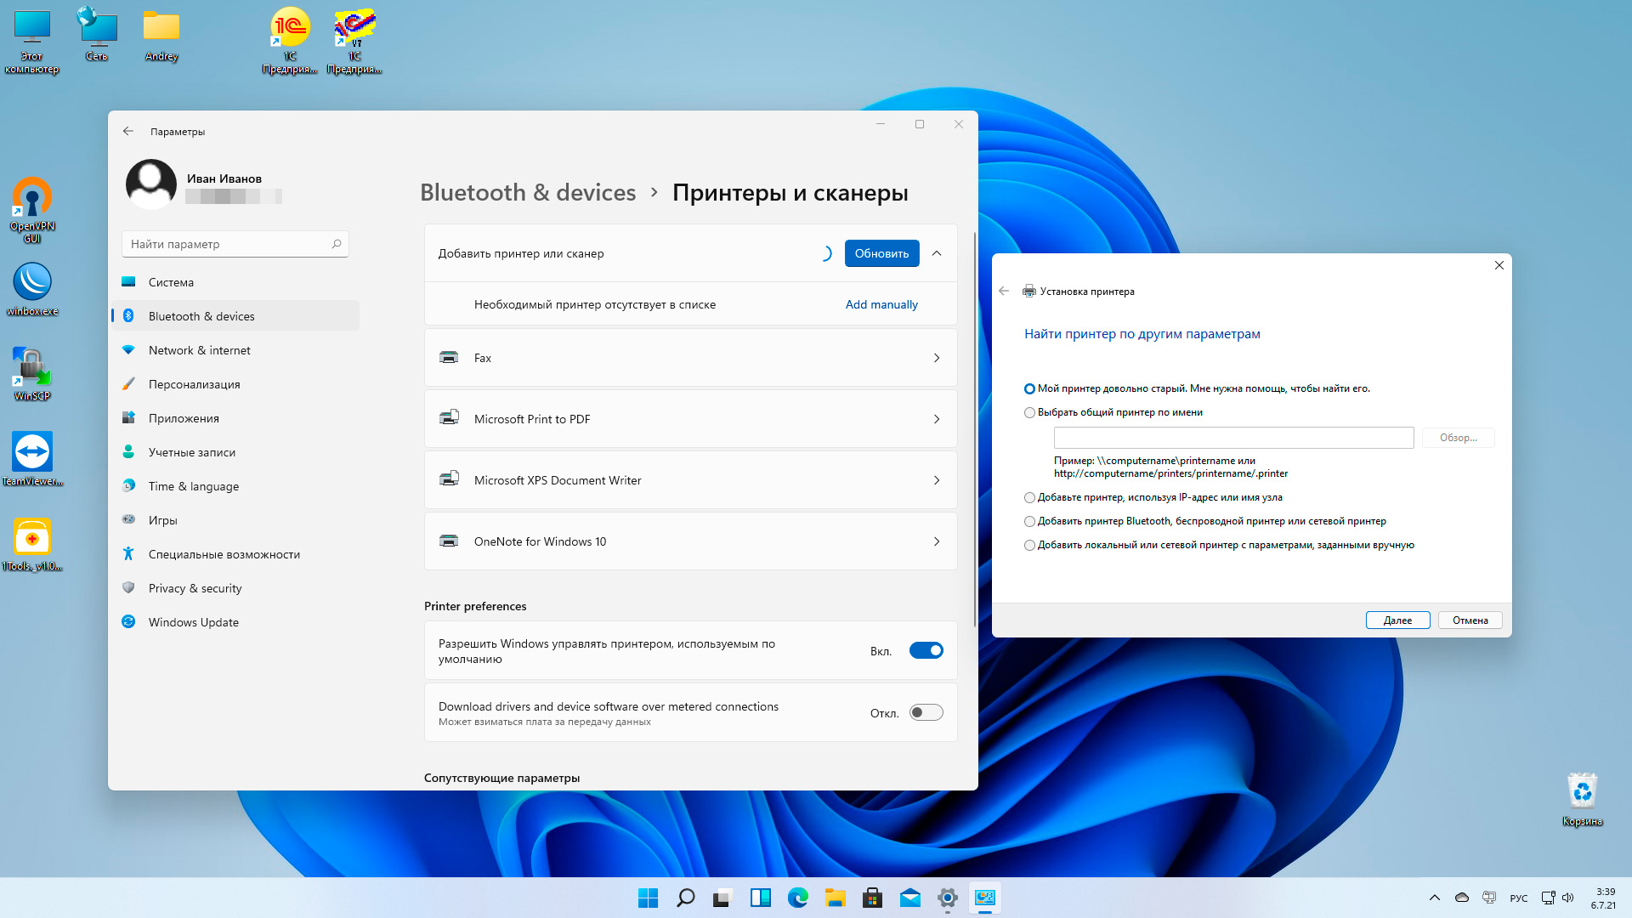Click the back arrow in Параметры window

(128, 131)
